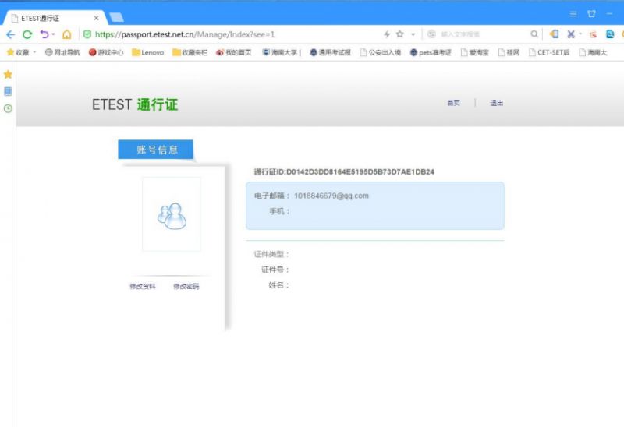624x427 pixels.
Task: Open the Lenovo bookmark folder
Action: 147,52
